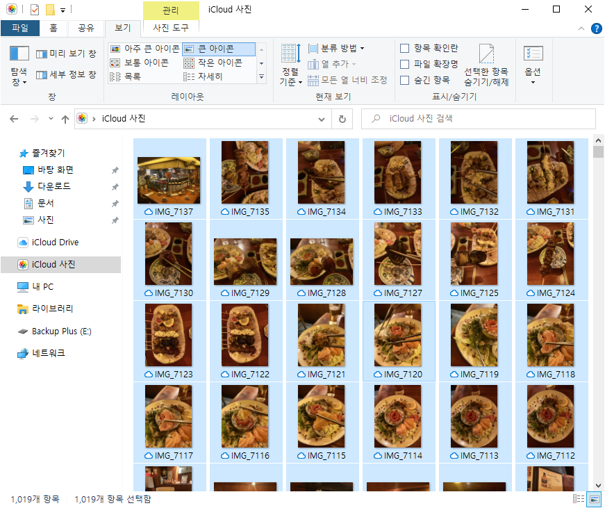The height and width of the screenshot is (508, 605).
Task: Open the 탐색 창 navigation pane button
Action: point(19,65)
